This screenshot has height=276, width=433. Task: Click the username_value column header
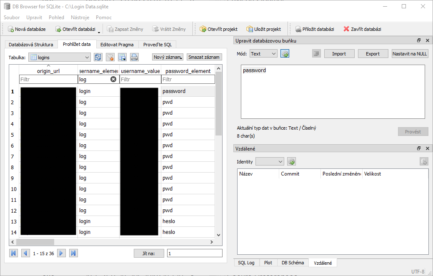point(140,71)
